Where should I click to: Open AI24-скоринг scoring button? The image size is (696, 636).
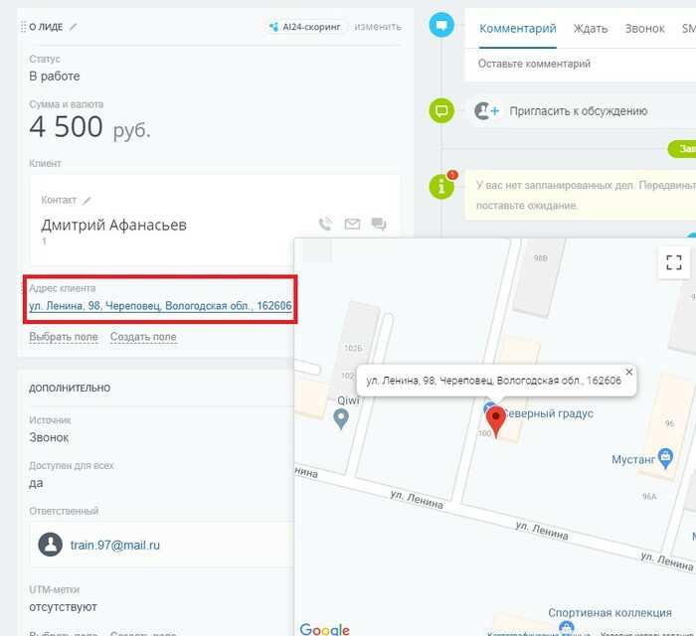pos(305,27)
